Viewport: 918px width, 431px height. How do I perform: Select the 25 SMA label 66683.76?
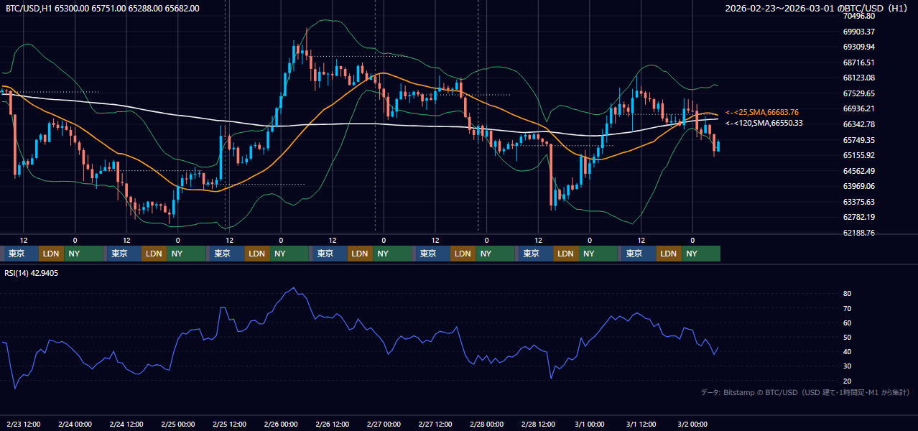coord(762,112)
